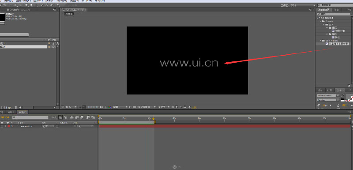This screenshot has height=170, width=353.
Task: Open the 1 view layout dropdown
Action: (x=164, y=107)
